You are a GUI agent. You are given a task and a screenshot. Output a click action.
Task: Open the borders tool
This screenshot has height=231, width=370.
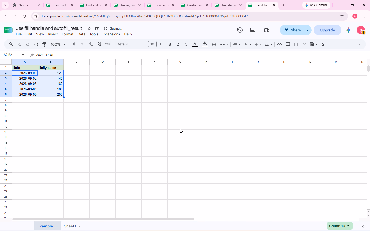coord(214,44)
